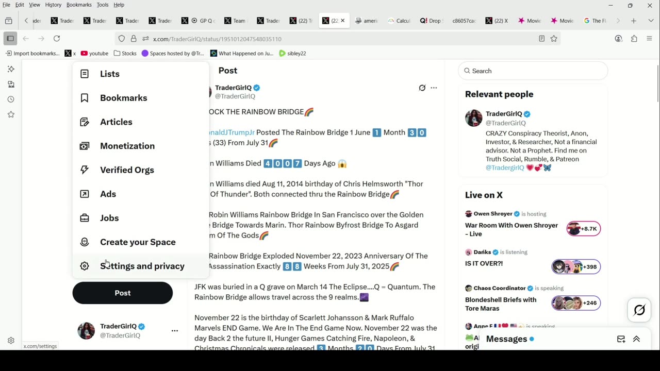Click the floating Grok button
The height and width of the screenshot is (371, 660).
[639, 310]
